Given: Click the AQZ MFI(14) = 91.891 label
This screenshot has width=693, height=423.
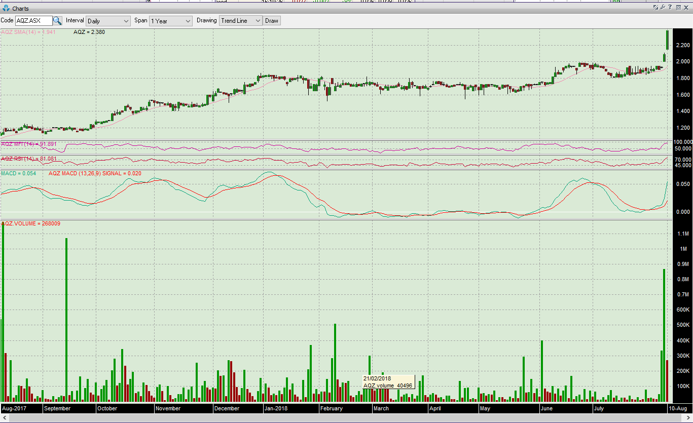Looking at the screenshot, I should click(29, 144).
